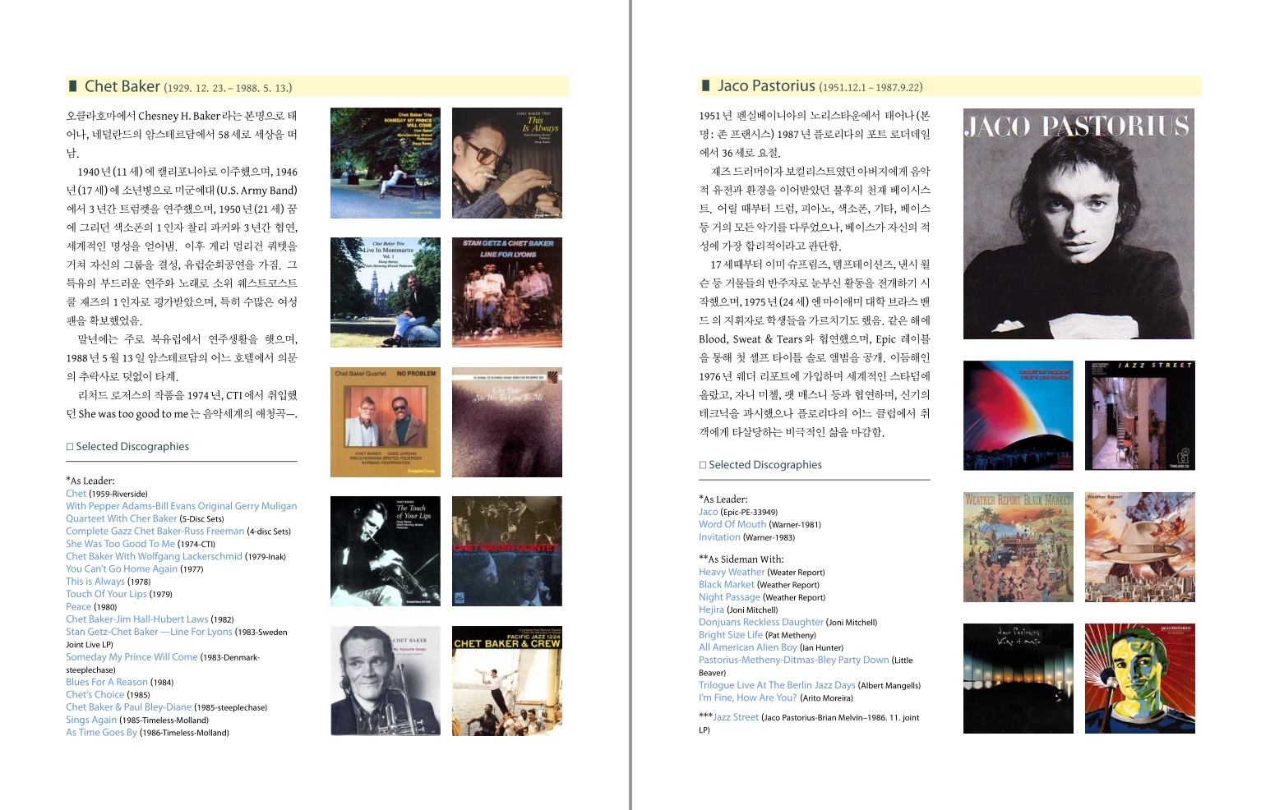This screenshot has height=810, width=1261.
Task: Open 'The Touch of Your Lips' album cover
Action: pyautogui.click(x=386, y=551)
